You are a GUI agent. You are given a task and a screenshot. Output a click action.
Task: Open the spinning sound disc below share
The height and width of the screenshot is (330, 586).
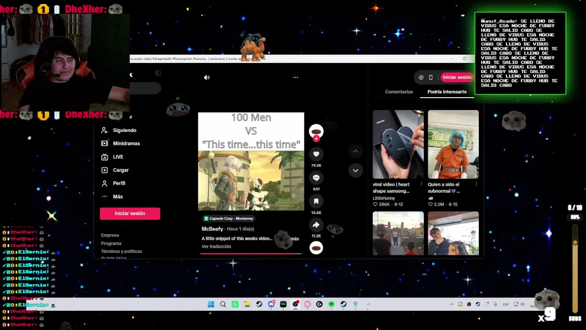click(x=316, y=248)
